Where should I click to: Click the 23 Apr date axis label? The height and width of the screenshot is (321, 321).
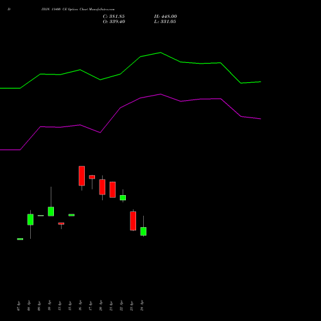point(132,306)
